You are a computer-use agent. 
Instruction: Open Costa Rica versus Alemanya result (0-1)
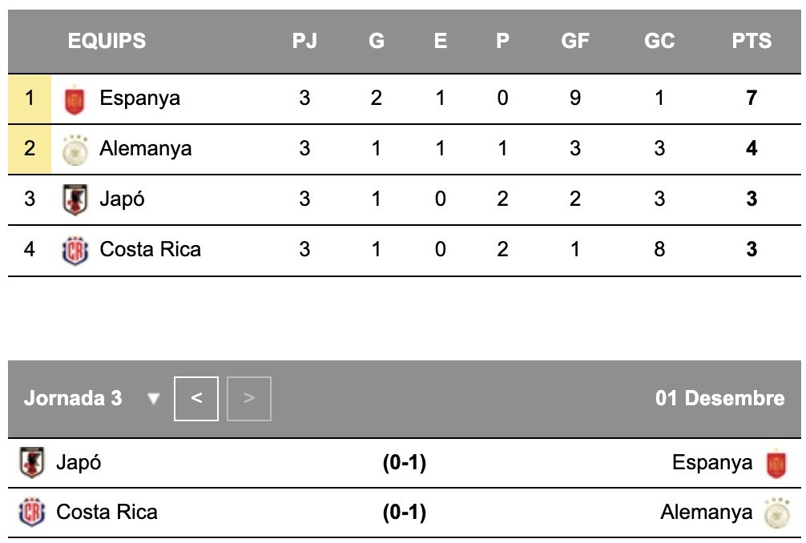(404, 513)
